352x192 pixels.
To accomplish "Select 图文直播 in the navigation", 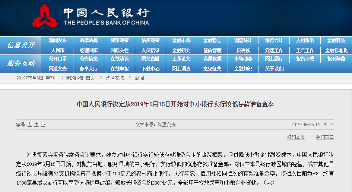I will (x=150, y=59).
